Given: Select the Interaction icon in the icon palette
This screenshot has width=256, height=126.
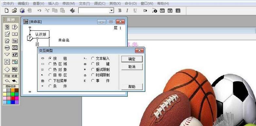Looking at the screenshot, I should (15, 27).
